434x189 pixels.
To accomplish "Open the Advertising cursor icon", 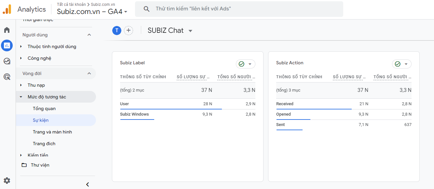I will pos(7,77).
